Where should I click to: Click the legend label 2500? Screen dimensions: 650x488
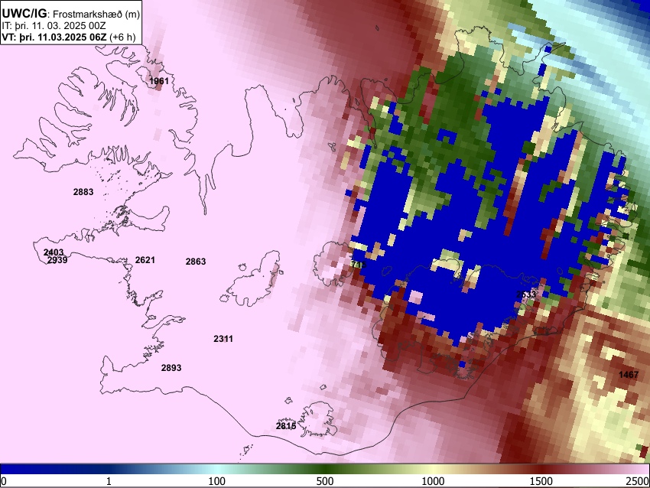tap(639, 481)
